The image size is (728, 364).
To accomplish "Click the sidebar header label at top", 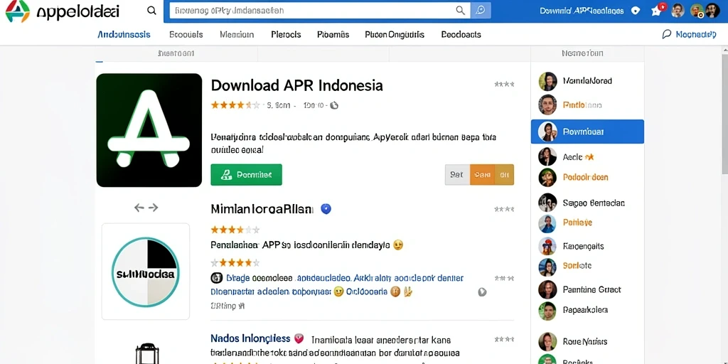I will pos(582,53).
